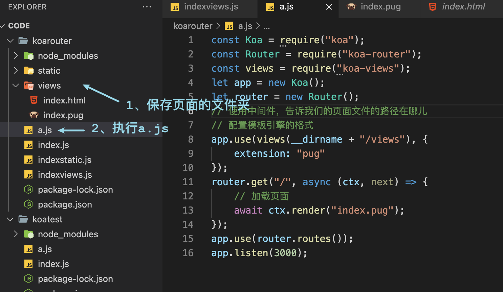Click the static folder icon
Viewport: 503px width, 292px height.
coord(29,71)
